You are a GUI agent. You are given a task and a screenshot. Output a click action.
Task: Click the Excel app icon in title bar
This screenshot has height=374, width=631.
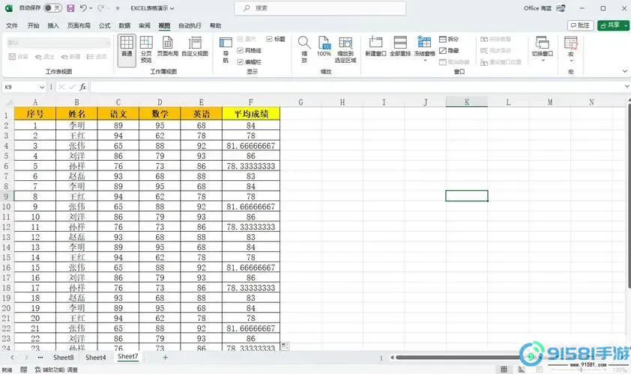pos(8,8)
